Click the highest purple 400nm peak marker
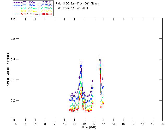 pos(100,57)
